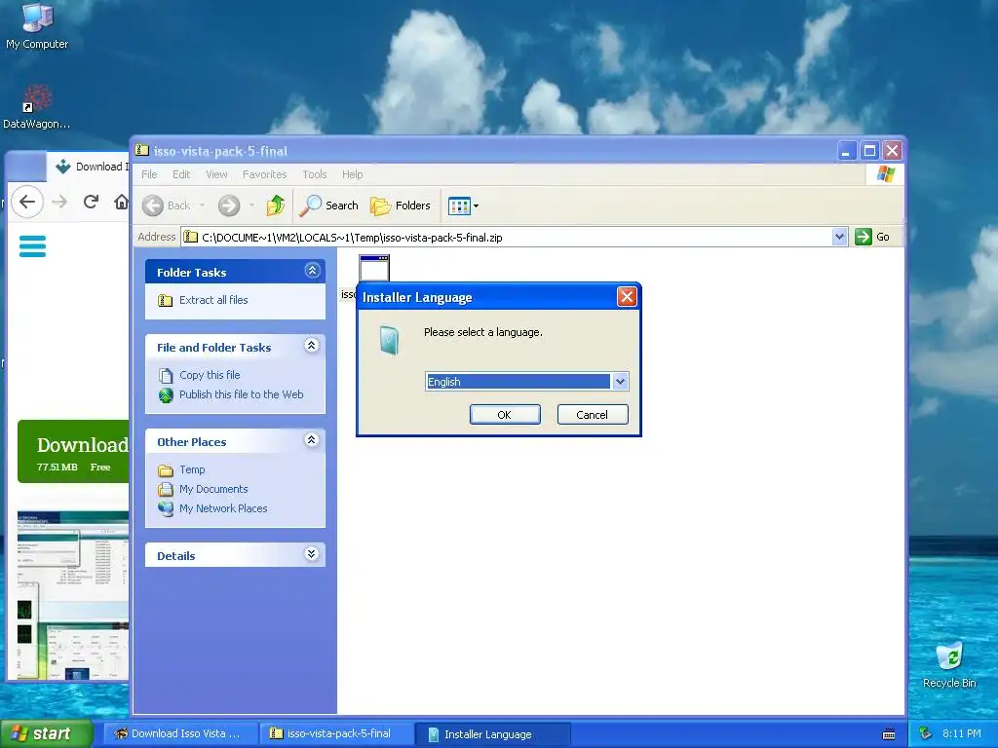Maximize the isso-vista-pack-5-final window
Image resolution: width=998 pixels, height=748 pixels.
869,151
